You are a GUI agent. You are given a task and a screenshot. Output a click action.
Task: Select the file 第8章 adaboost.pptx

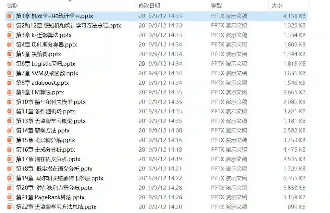pyautogui.click(x=42, y=83)
